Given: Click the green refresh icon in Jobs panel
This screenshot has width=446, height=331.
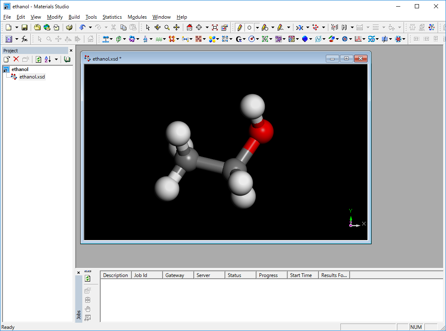Looking at the screenshot, I should 88,279.
